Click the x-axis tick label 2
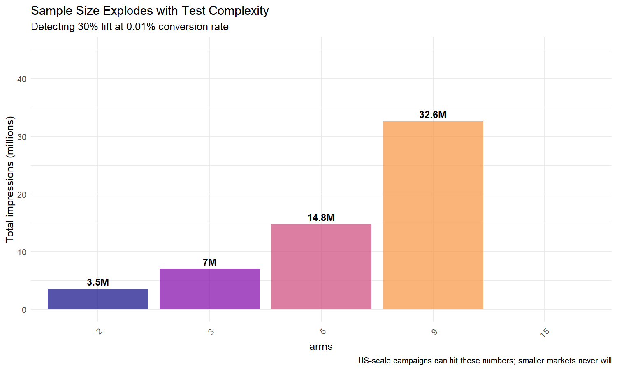 (99, 332)
